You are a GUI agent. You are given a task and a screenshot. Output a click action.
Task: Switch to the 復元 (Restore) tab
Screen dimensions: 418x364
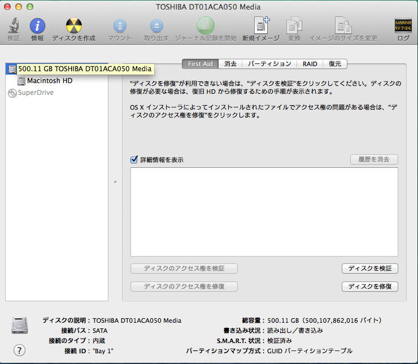[335, 64]
